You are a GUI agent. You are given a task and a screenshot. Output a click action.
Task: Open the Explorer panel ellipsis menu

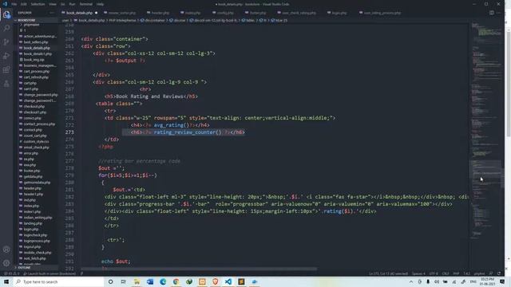pyautogui.click(x=52, y=13)
